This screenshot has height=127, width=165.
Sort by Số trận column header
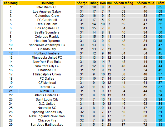(82, 3)
